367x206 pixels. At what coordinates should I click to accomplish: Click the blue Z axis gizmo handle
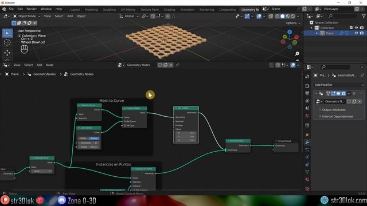click(290, 32)
